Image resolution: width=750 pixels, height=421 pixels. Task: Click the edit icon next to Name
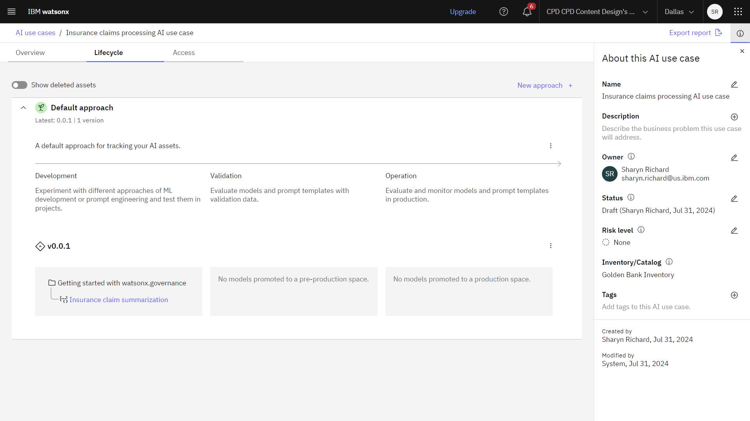pyautogui.click(x=734, y=84)
